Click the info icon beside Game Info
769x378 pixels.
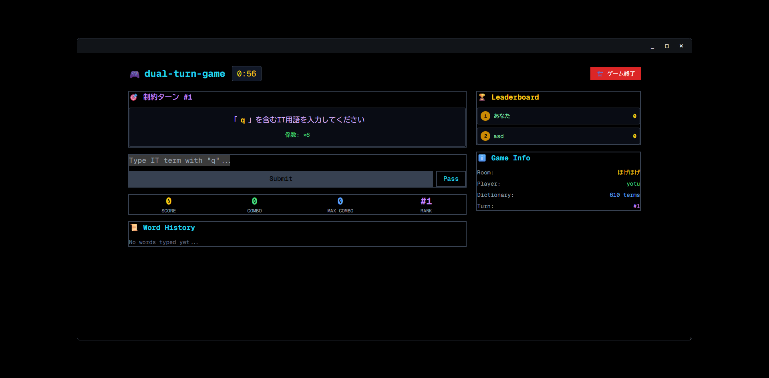point(482,158)
